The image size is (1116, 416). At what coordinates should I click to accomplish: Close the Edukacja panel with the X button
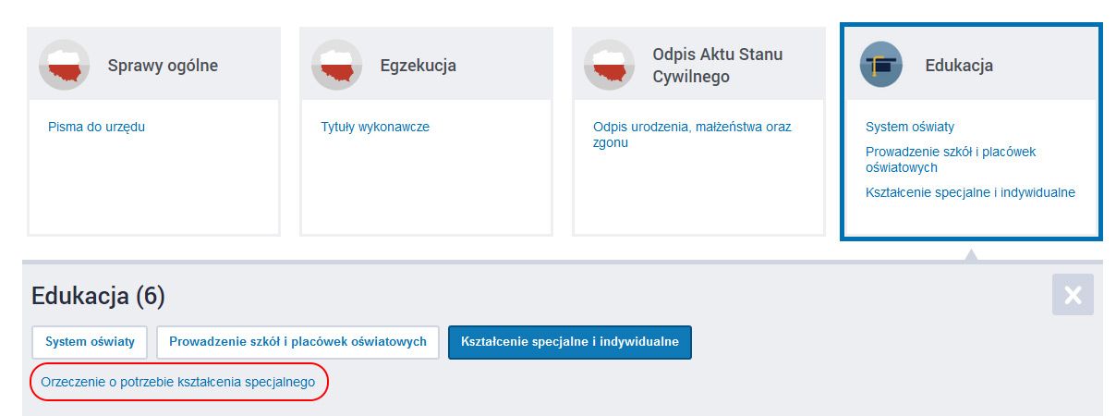pos(1073,295)
